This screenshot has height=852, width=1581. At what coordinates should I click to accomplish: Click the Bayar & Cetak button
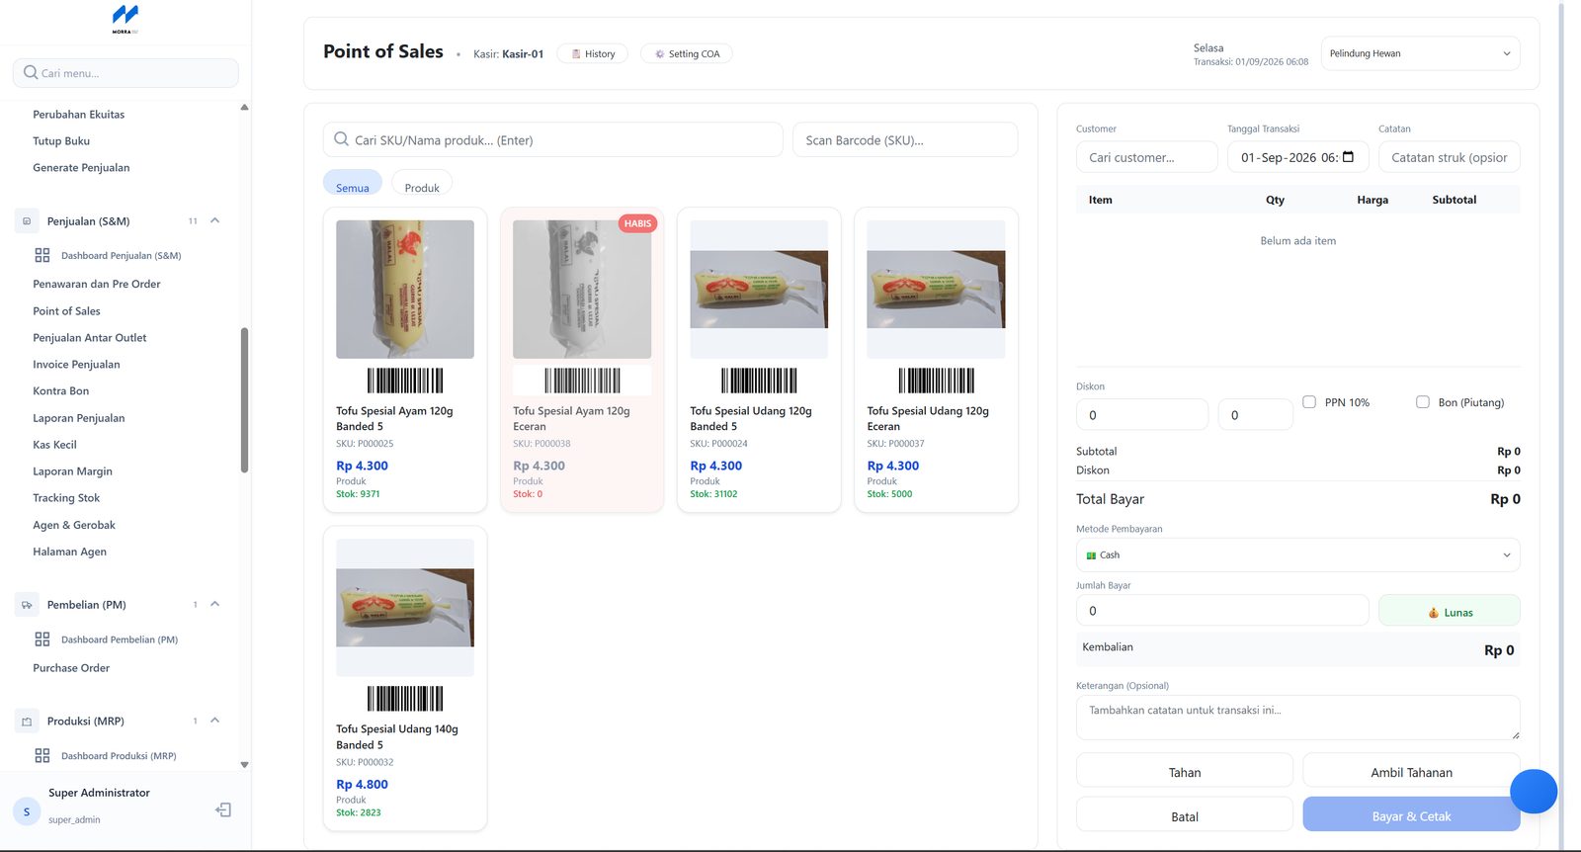1411,815
